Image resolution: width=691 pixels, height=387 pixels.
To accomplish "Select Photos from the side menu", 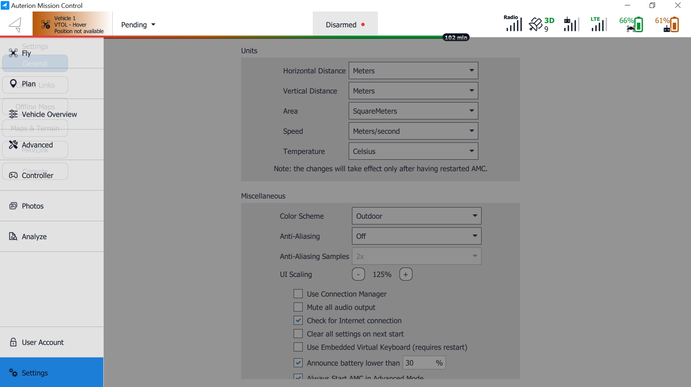I will pos(32,206).
